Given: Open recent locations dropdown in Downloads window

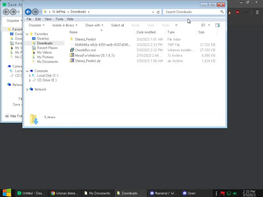Looking at the screenshot, I should pos(40,12).
